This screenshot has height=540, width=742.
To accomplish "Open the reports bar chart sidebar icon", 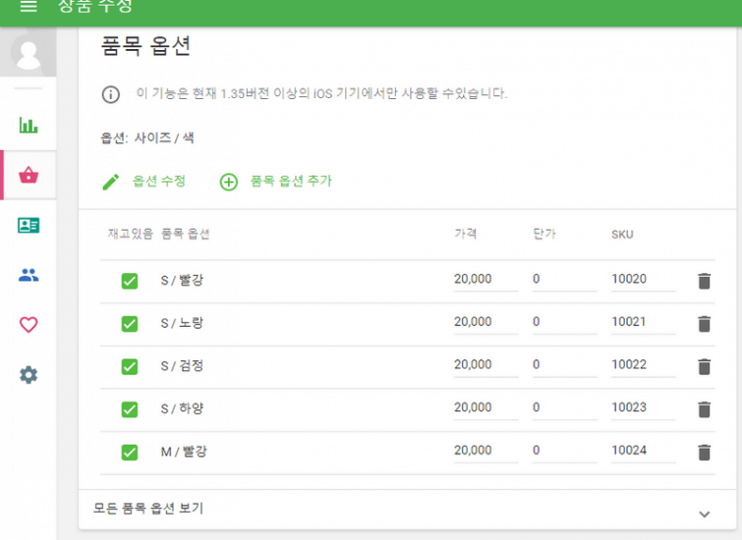I will 29,125.
